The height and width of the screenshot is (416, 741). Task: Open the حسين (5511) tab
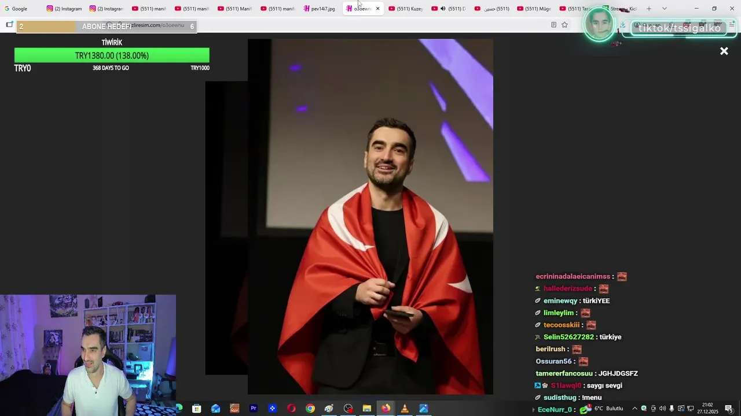tap(491, 9)
